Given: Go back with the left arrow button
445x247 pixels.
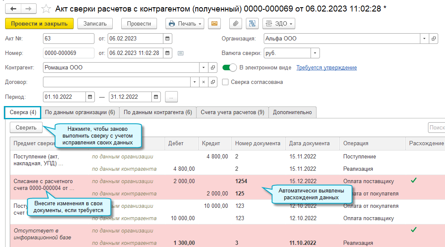Looking at the screenshot, I should 13,9.
